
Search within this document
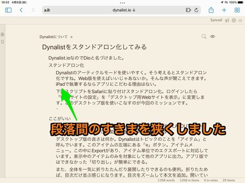pos(204,36)
